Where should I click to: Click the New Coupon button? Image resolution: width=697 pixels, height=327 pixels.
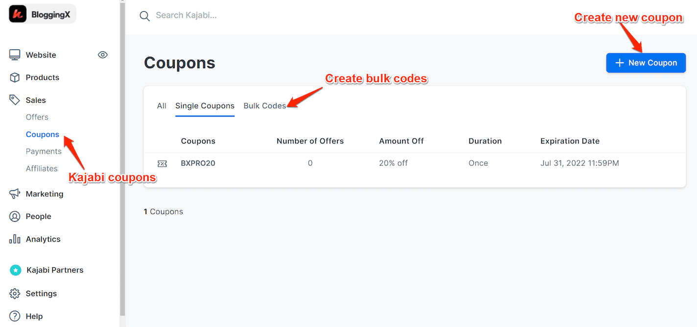[x=646, y=63]
